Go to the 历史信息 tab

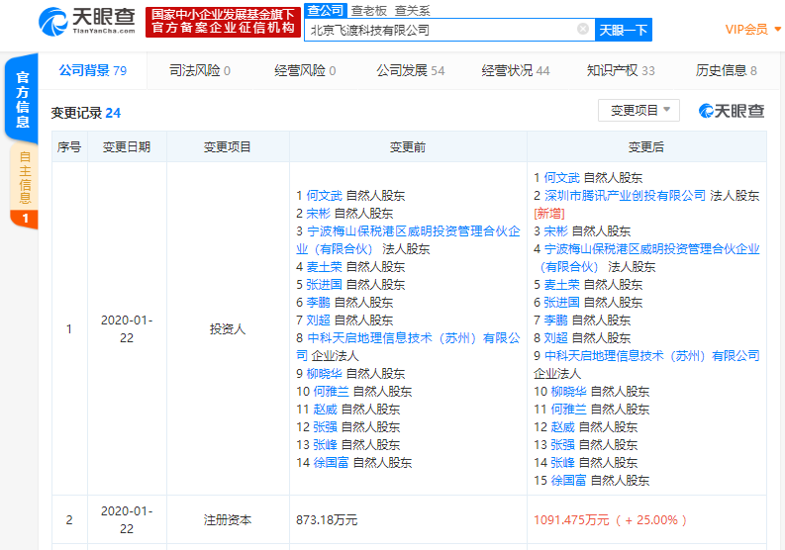[726, 70]
